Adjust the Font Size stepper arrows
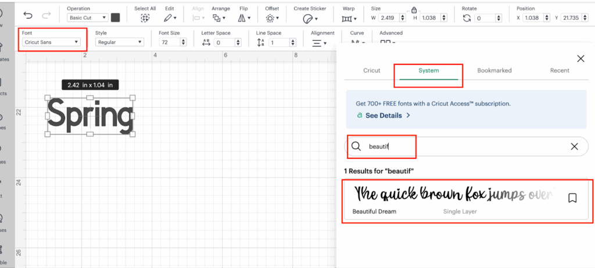Viewport: 595px width, 268px height. coord(184,42)
